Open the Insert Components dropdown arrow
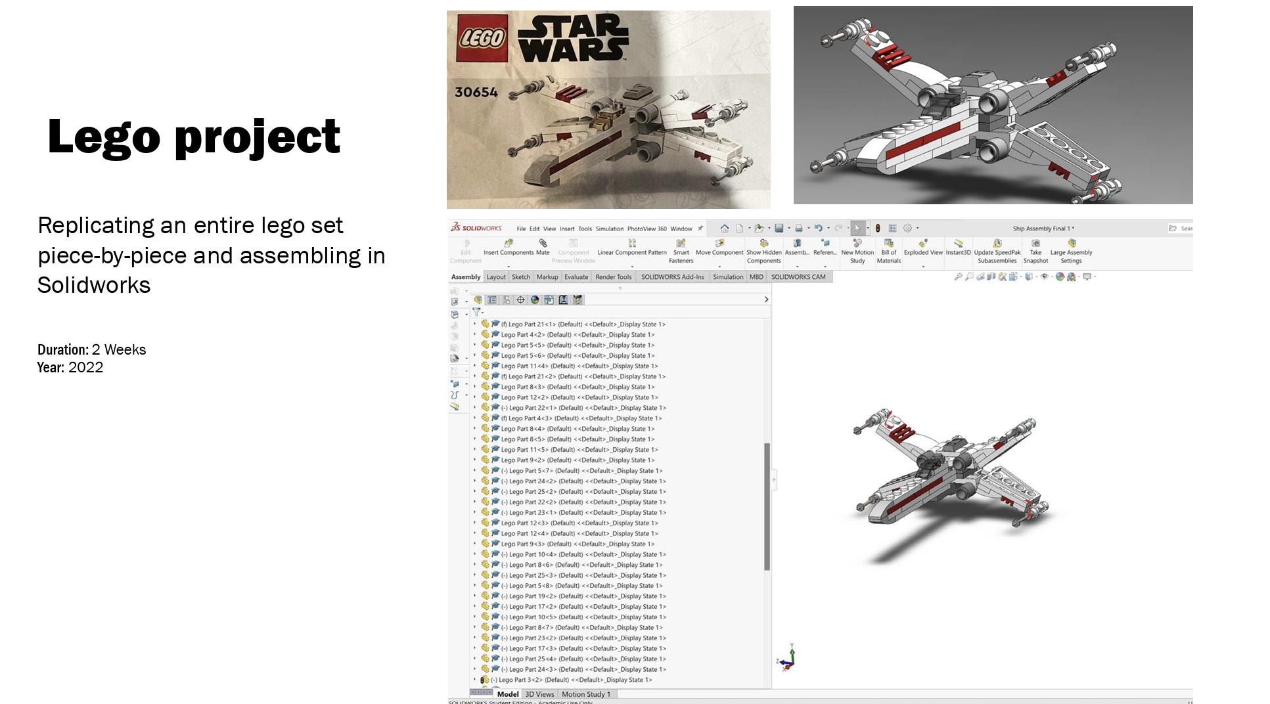The height and width of the screenshot is (704, 1270). pyautogui.click(x=508, y=267)
